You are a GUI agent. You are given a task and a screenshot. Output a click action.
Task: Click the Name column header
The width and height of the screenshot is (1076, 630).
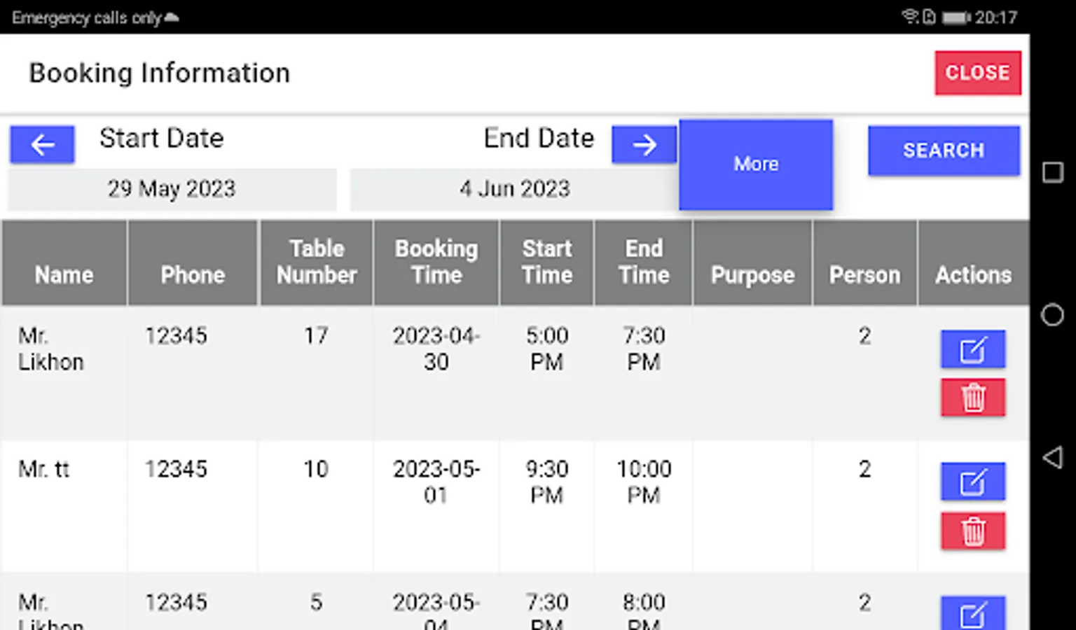coord(64,263)
